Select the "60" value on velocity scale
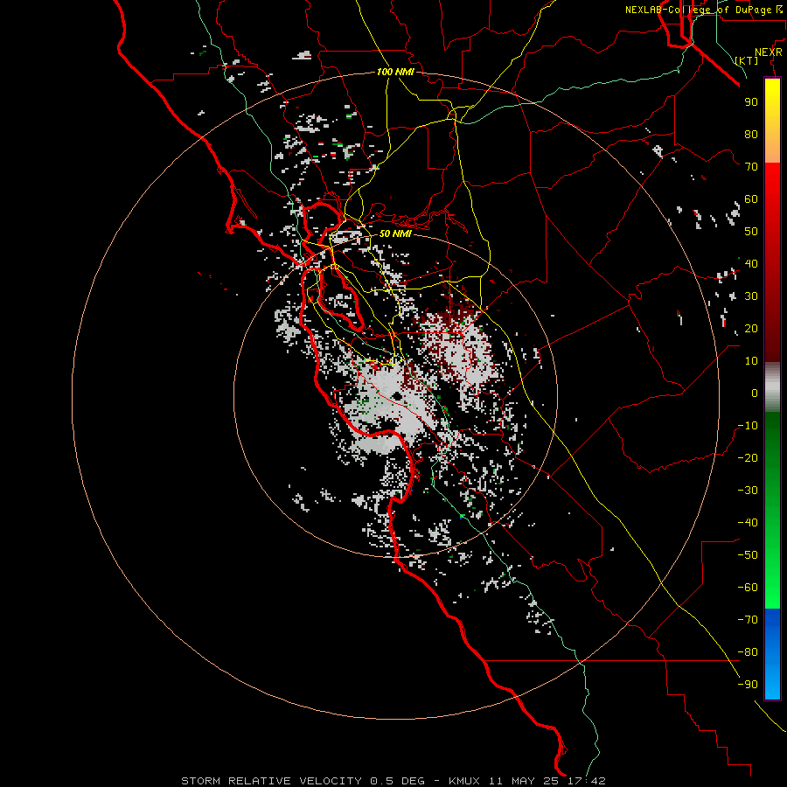 751,198
